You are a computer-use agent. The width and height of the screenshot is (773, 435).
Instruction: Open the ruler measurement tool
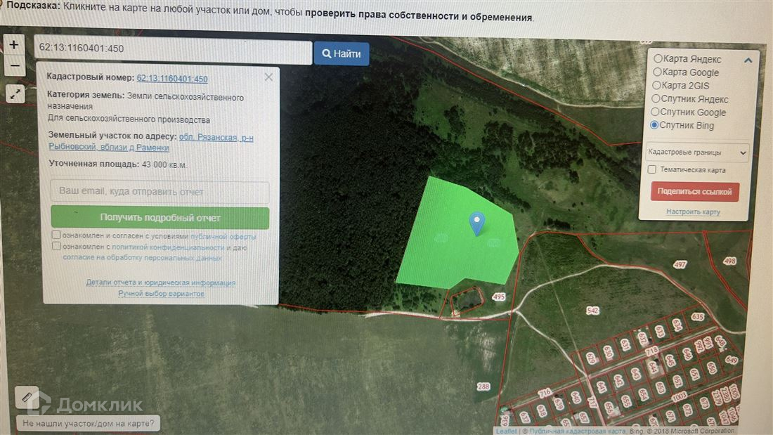pos(27,398)
